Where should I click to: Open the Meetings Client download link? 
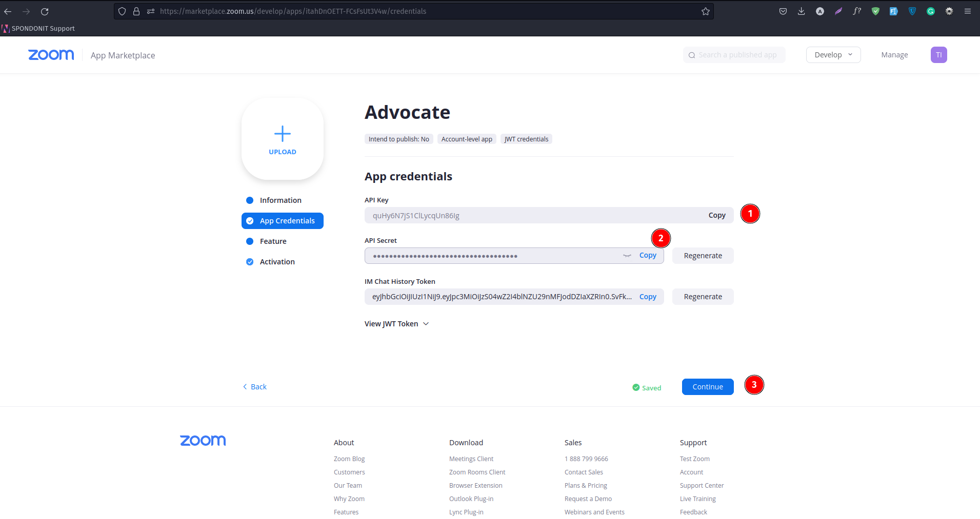point(471,459)
